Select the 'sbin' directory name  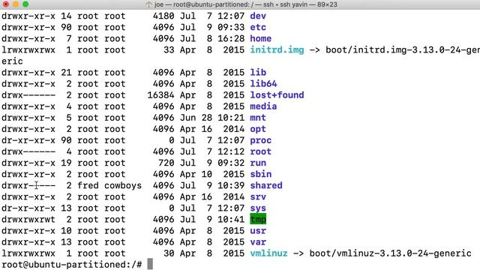click(x=261, y=175)
